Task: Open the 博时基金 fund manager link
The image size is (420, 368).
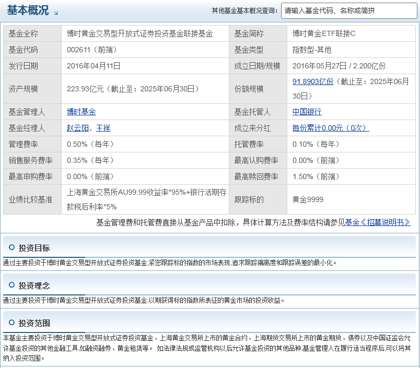Action: (81, 112)
